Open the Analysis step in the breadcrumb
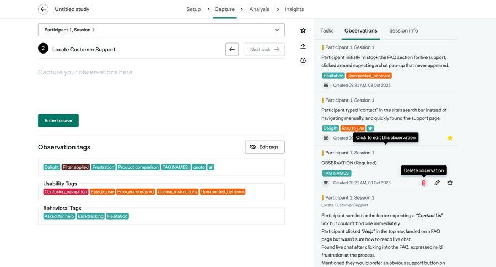This screenshot has height=267, width=496. point(259,9)
